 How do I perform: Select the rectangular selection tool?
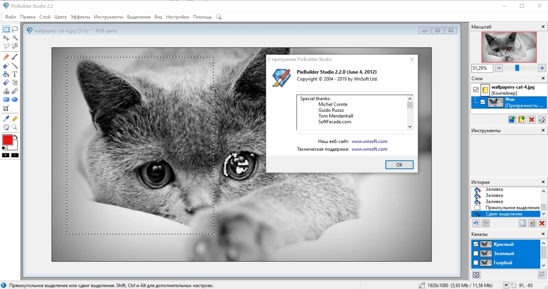click(x=6, y=30)
